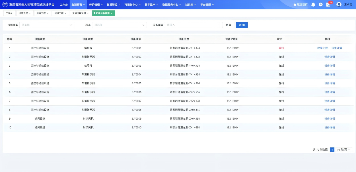Open 设备详情 for device ZJY0001
Image resolution: width=356 pixels, height=172 pixels.
tap(337, 48)
